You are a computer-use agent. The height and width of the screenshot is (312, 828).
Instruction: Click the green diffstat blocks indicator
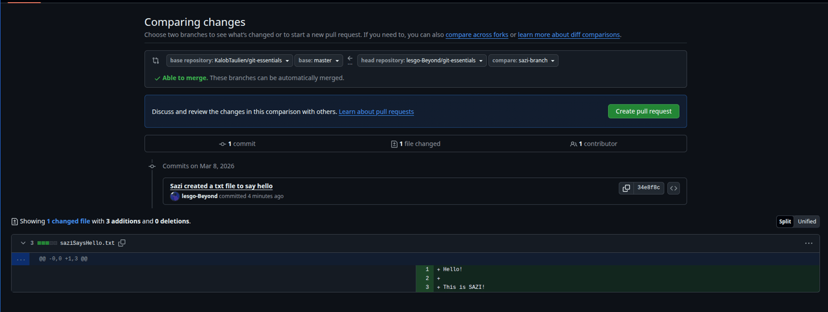(47, 243)
